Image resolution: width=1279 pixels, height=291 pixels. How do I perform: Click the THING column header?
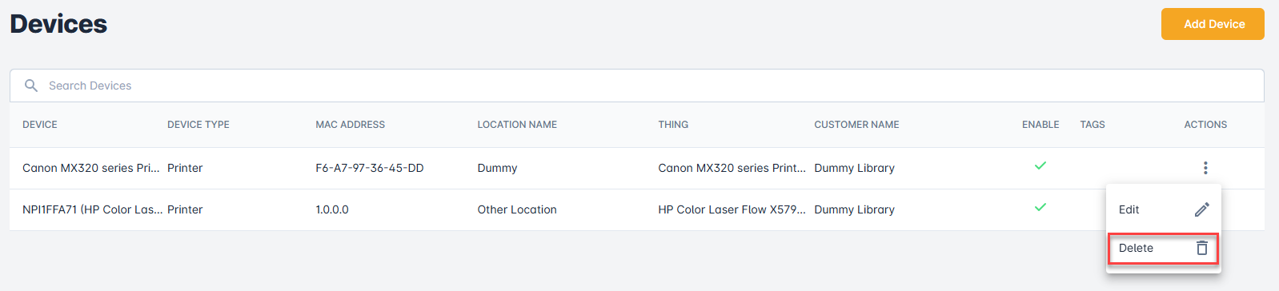coord(673,125)
